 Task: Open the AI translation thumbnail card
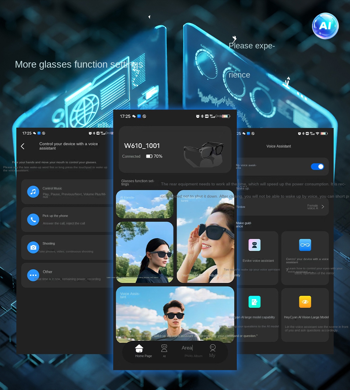[145, 204]
